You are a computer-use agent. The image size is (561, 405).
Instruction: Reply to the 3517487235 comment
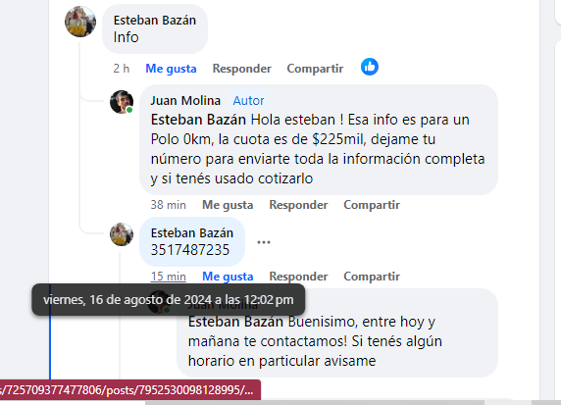tap(298, 277)
